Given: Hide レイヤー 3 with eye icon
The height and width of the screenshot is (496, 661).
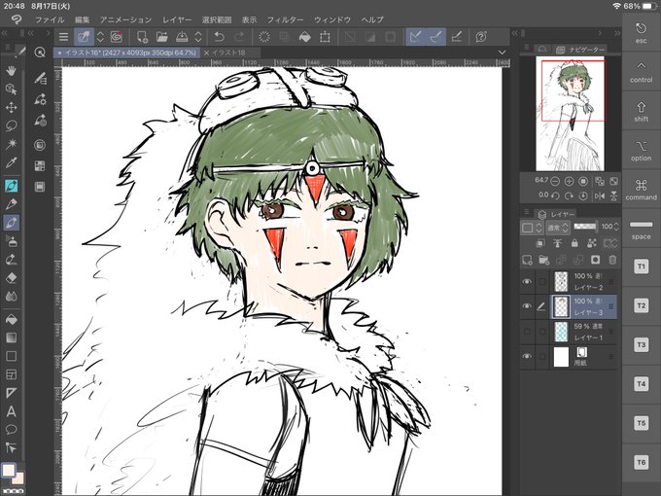Looking at the screenshot, I should 527,306.
